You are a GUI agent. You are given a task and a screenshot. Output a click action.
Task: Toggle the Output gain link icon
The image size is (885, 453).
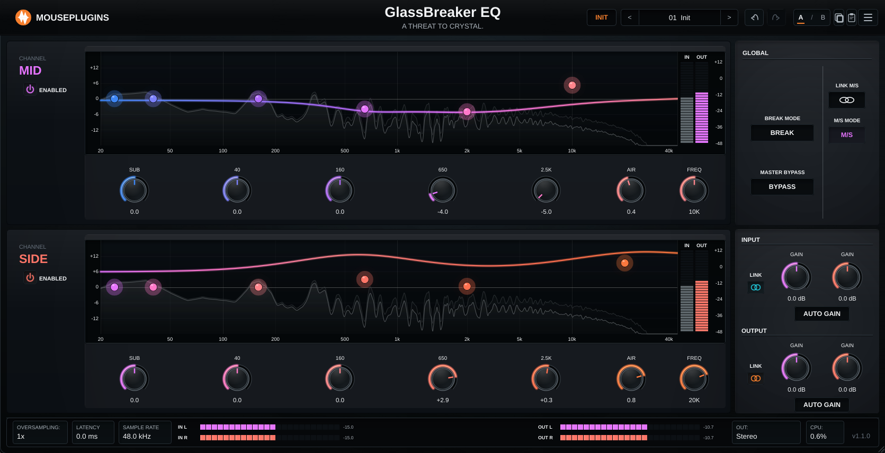pos(756,378)
